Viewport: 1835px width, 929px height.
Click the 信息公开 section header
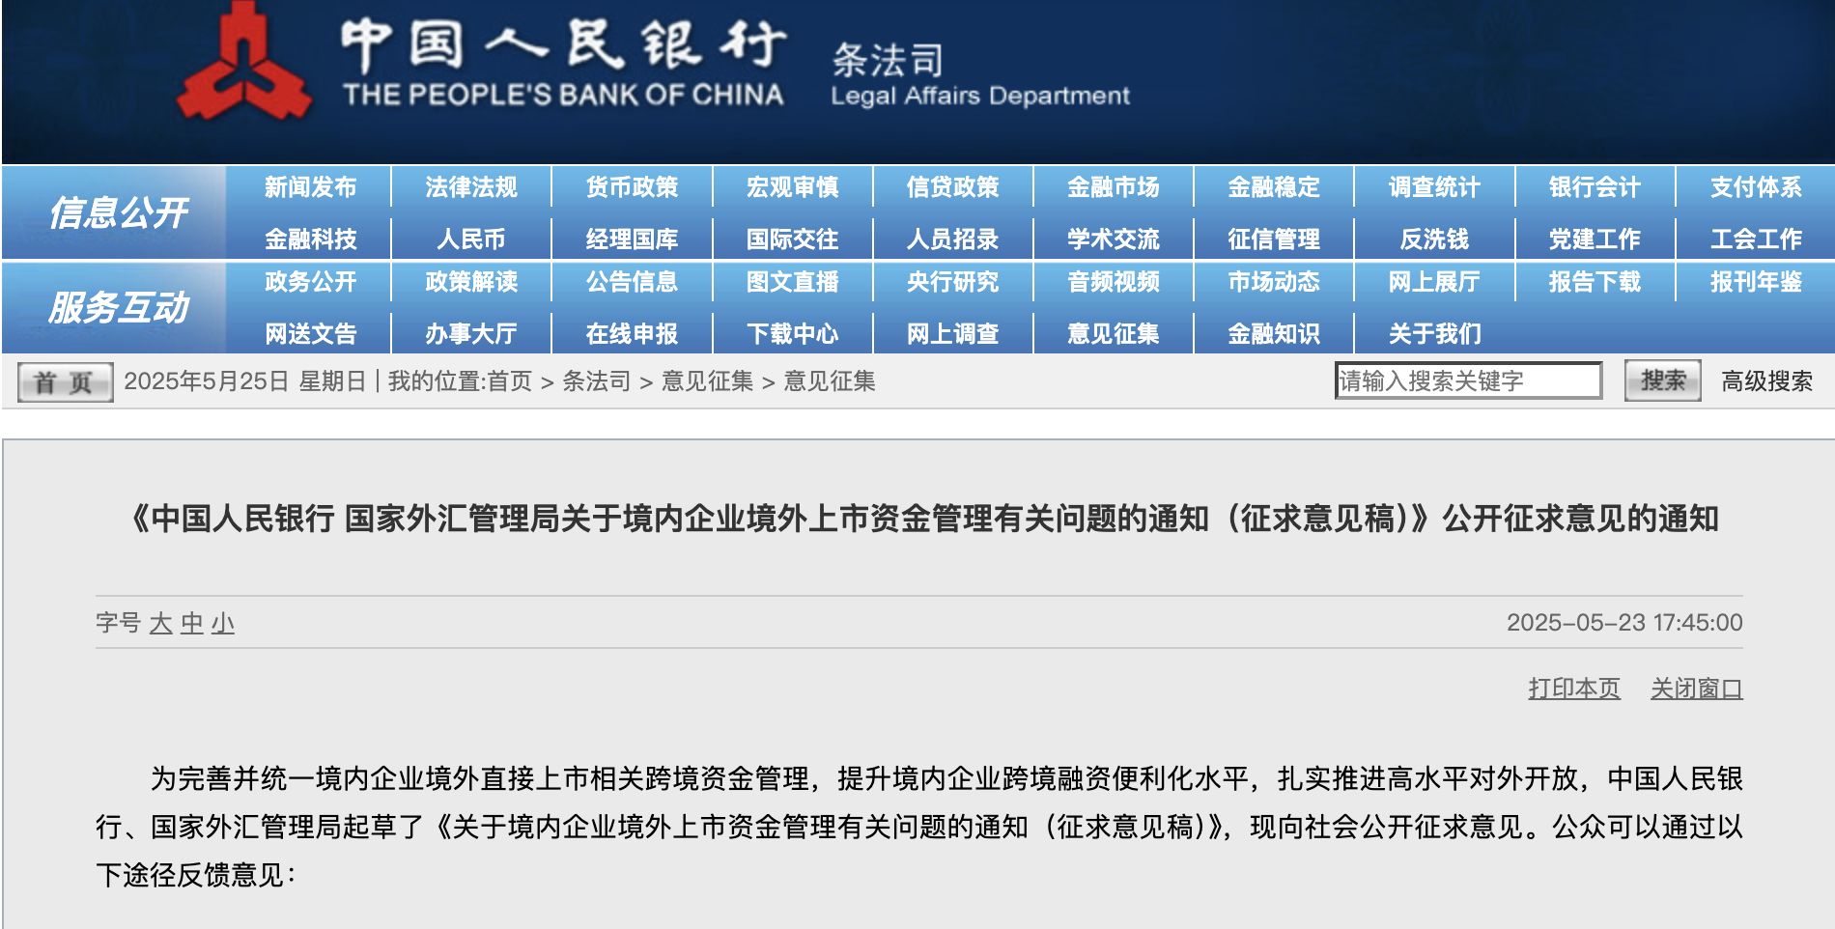coord(118,212)
